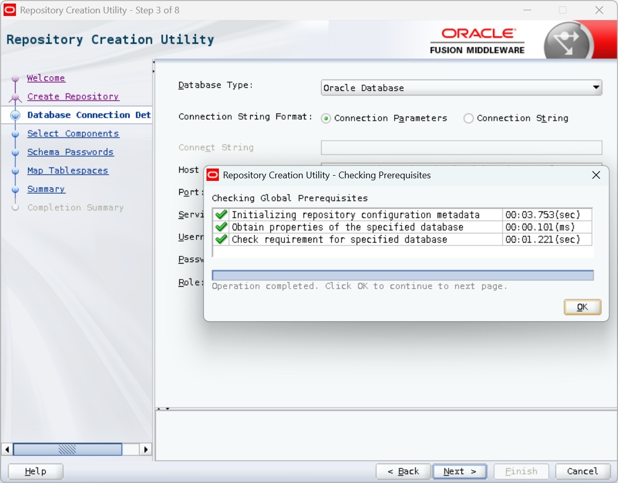The height and width of the screenshot is (483, 618).
Task: Click the Oracle logo icon in dialog title
Action: coord(213,175)
